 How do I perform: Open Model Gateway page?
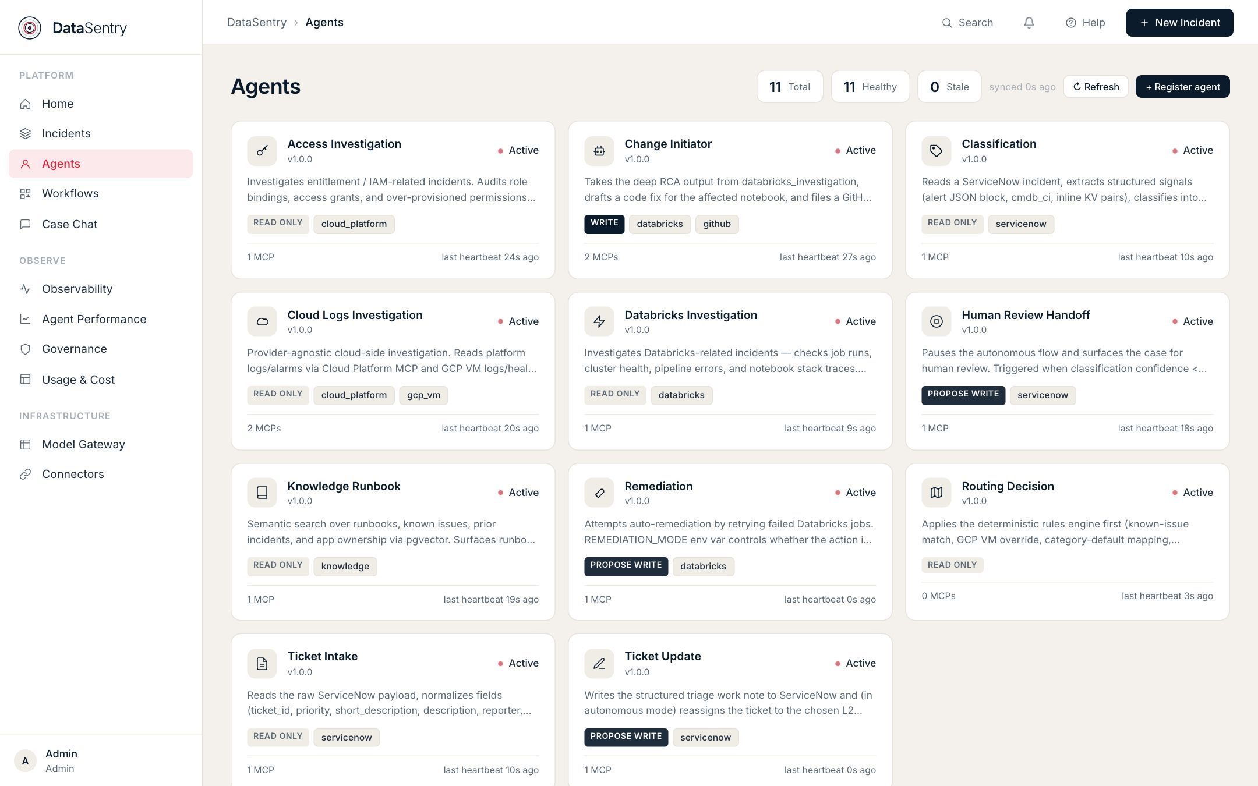[x=101, y=444]
